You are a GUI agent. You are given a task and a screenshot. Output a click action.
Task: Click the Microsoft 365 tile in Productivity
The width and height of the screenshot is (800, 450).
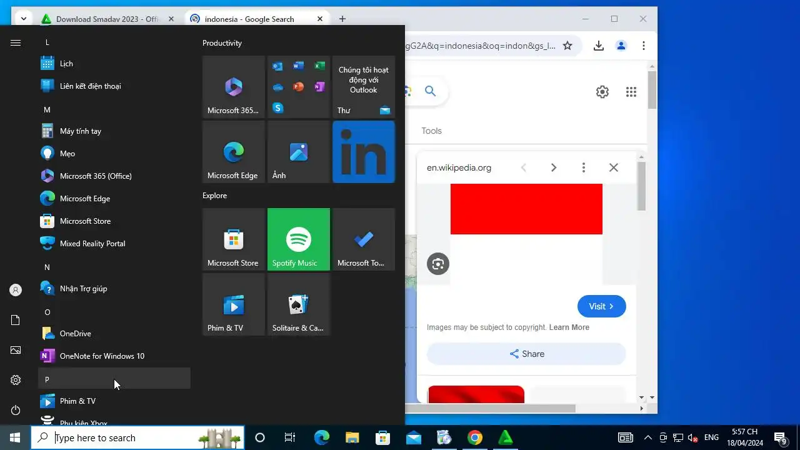[234, 87]
